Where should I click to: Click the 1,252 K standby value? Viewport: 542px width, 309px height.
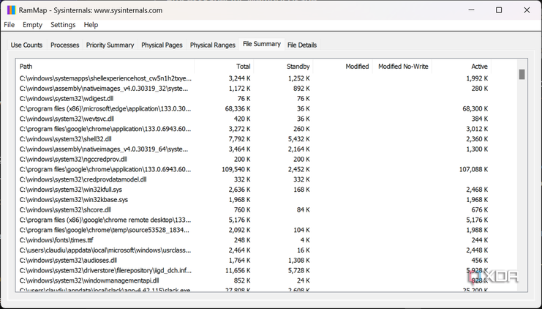299,78
